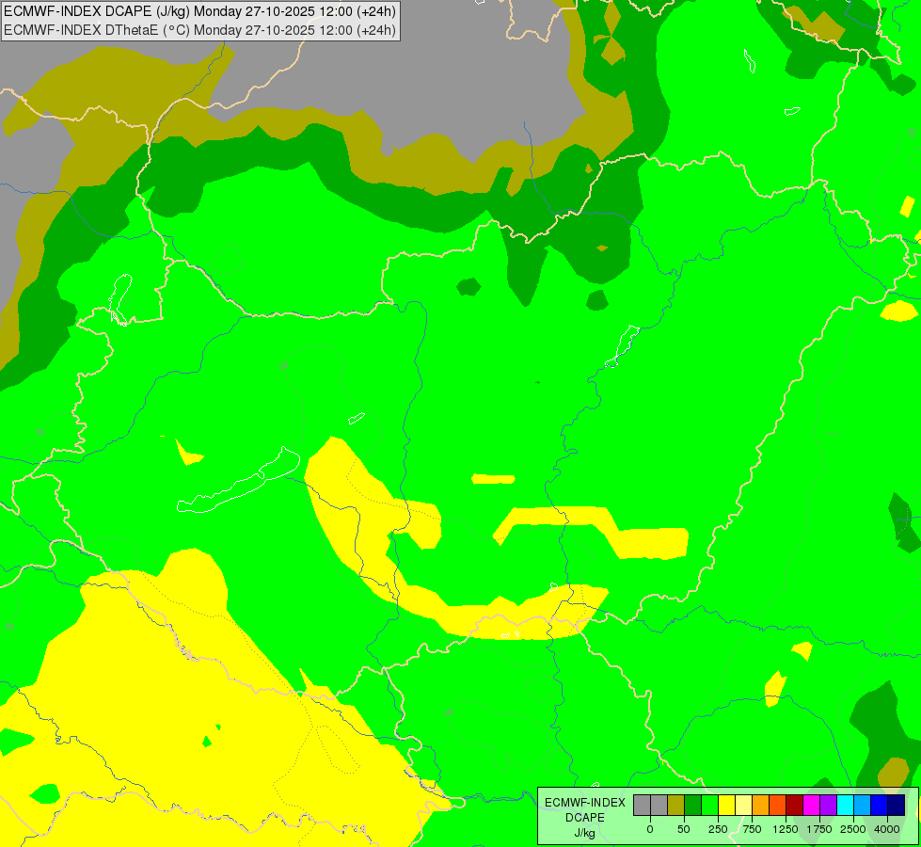Click the gray swatch adjacent to olive
Viewport: 921px width, 847px height.
659,805
